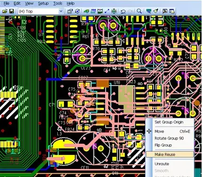Click the R61 resistor label
The width and height of the screenshot is (202, 177).
pos(85,37)
